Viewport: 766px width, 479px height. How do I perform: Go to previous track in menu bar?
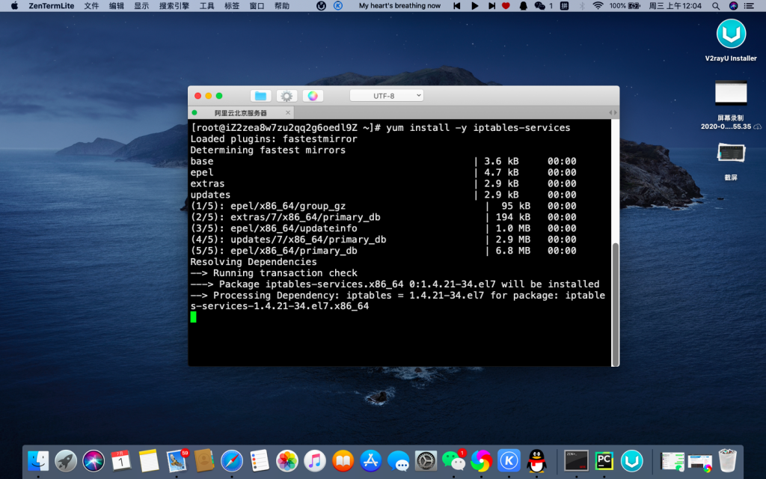458,5
